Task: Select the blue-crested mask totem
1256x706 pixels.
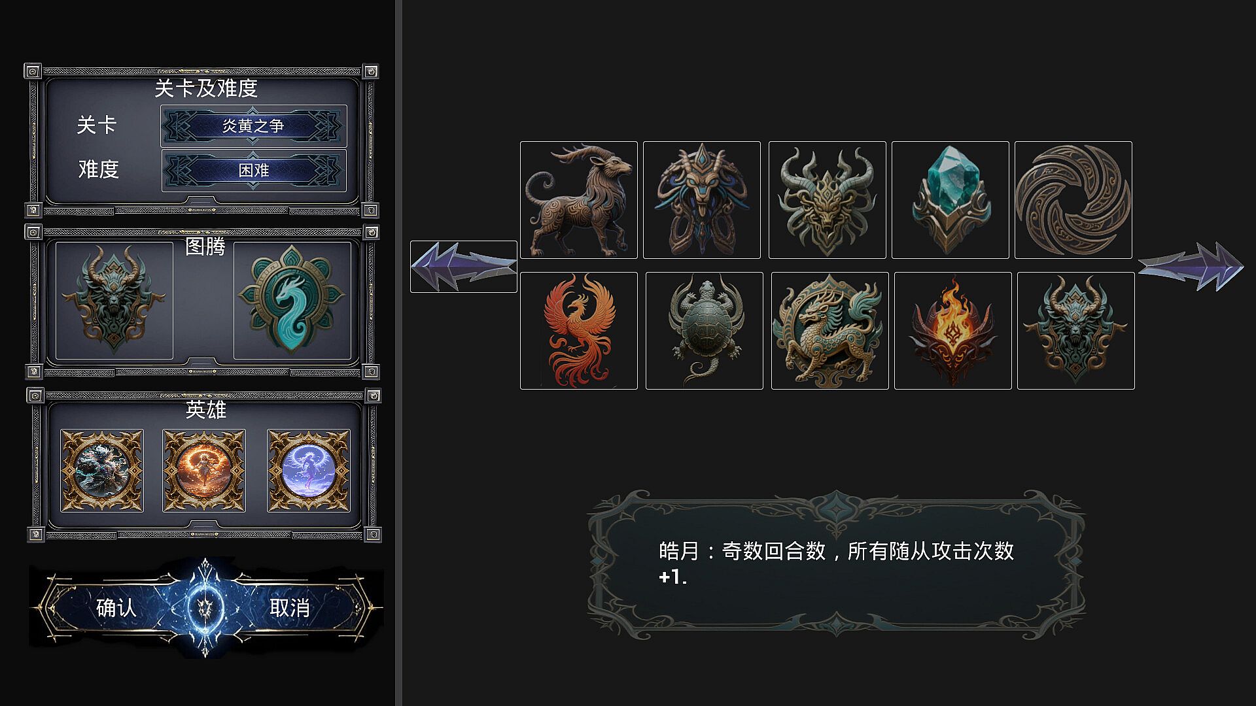Action: tap(702, 200)
